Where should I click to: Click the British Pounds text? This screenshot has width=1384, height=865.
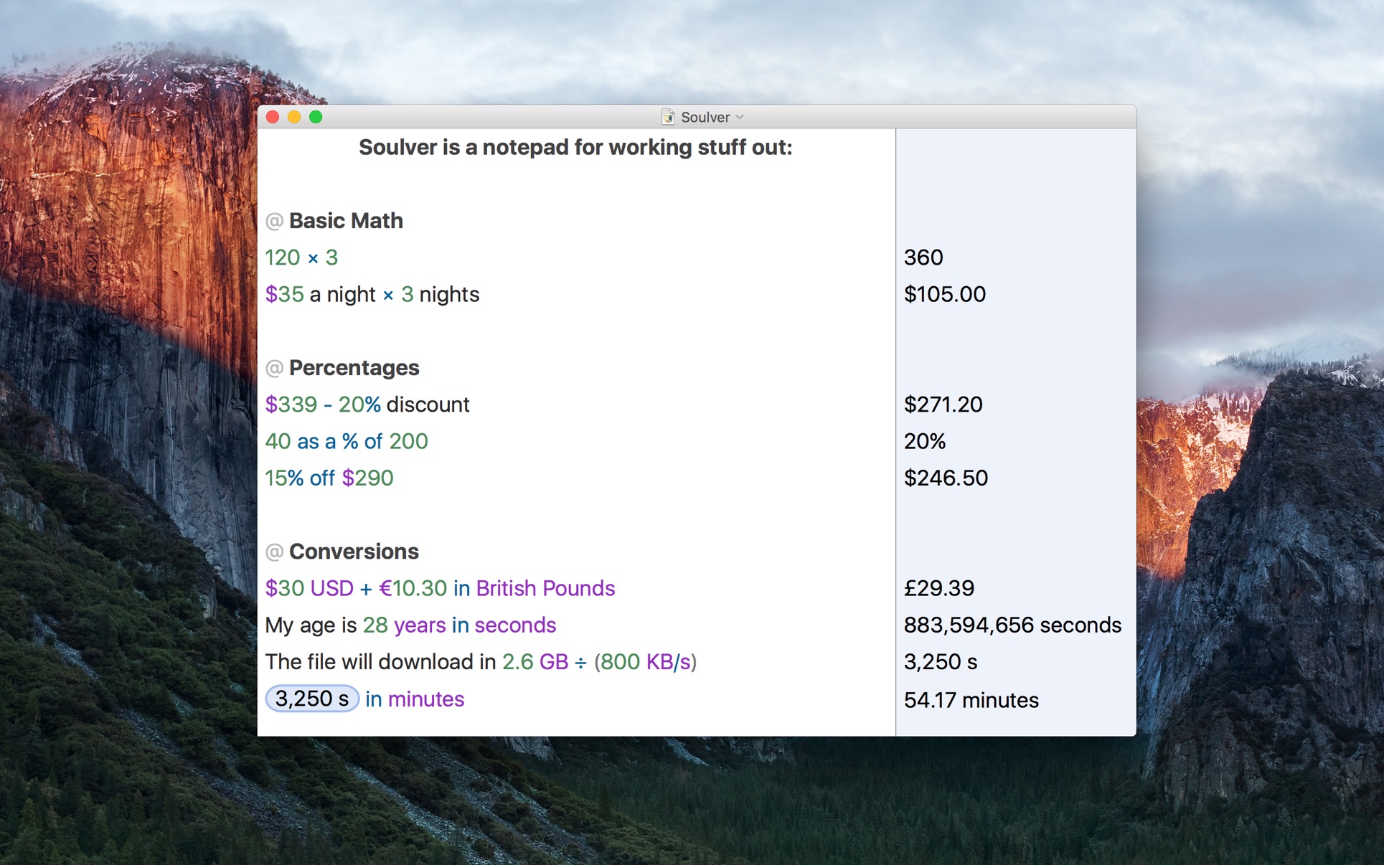coord(545,588)
